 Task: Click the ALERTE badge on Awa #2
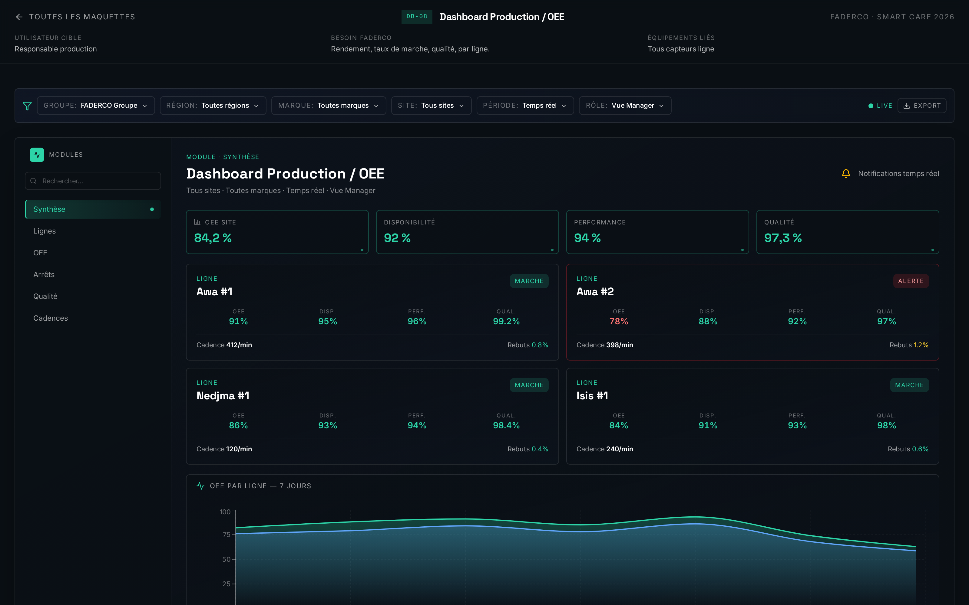tap(911, 281)
